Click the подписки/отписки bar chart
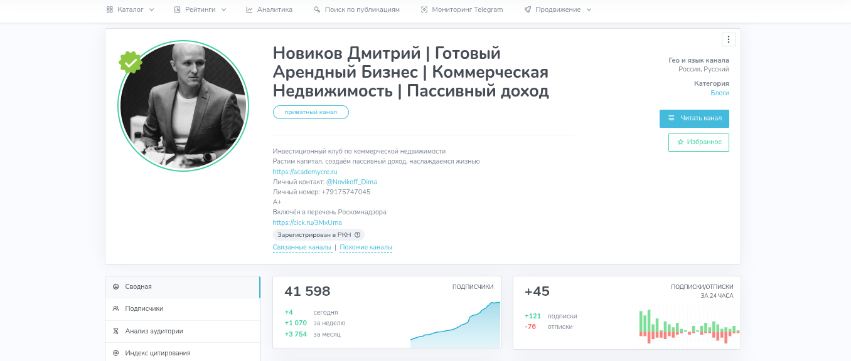Screen dimensions: 851x361 690,326
